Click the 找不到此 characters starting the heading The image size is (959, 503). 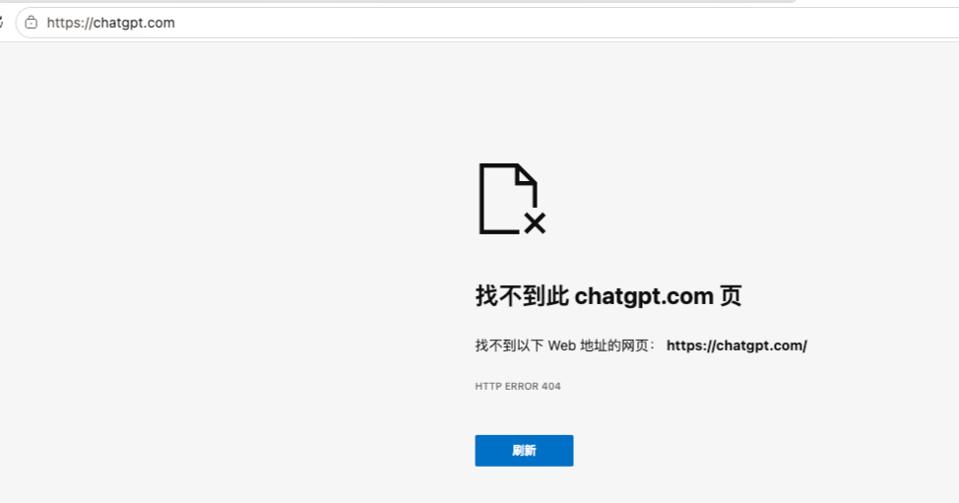click(x=522, y=296)
